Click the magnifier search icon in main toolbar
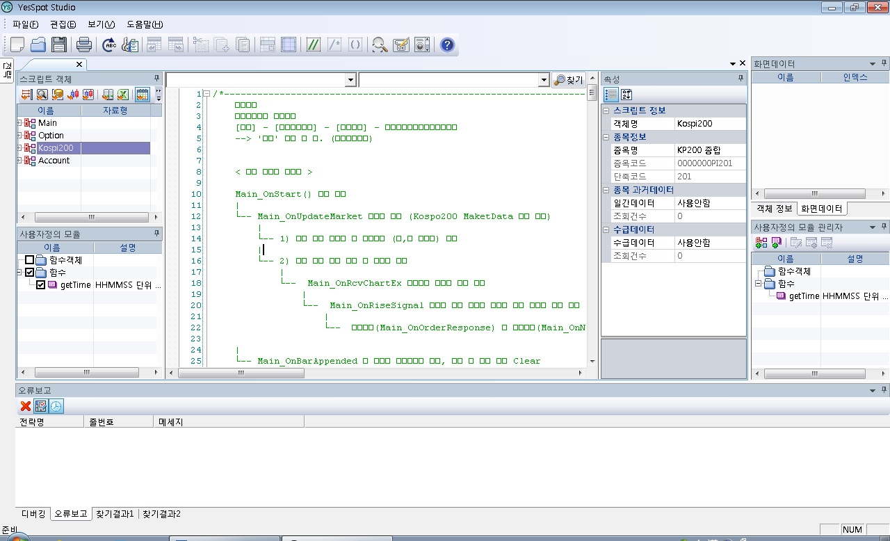This screenshot has width=890, height=541. pyautogui.click(x=379, y=45)
